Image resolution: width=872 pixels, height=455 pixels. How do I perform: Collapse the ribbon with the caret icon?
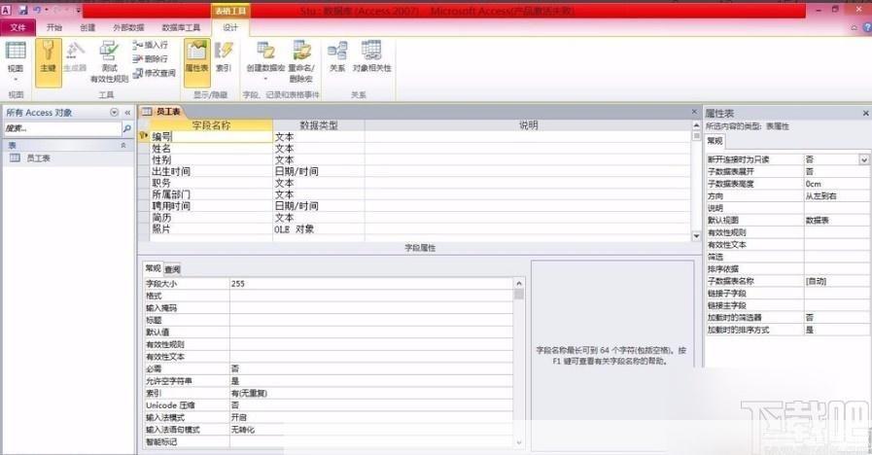pos(855,27)
